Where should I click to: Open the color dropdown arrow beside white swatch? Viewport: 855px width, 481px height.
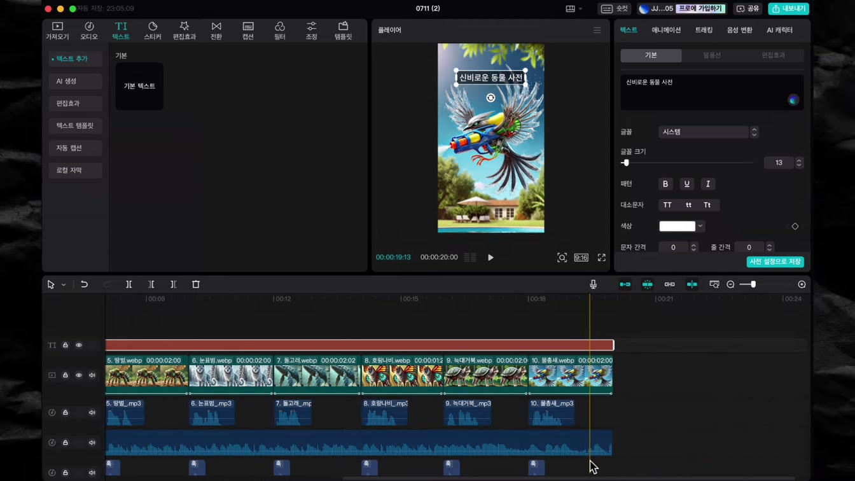click(700, 227)
